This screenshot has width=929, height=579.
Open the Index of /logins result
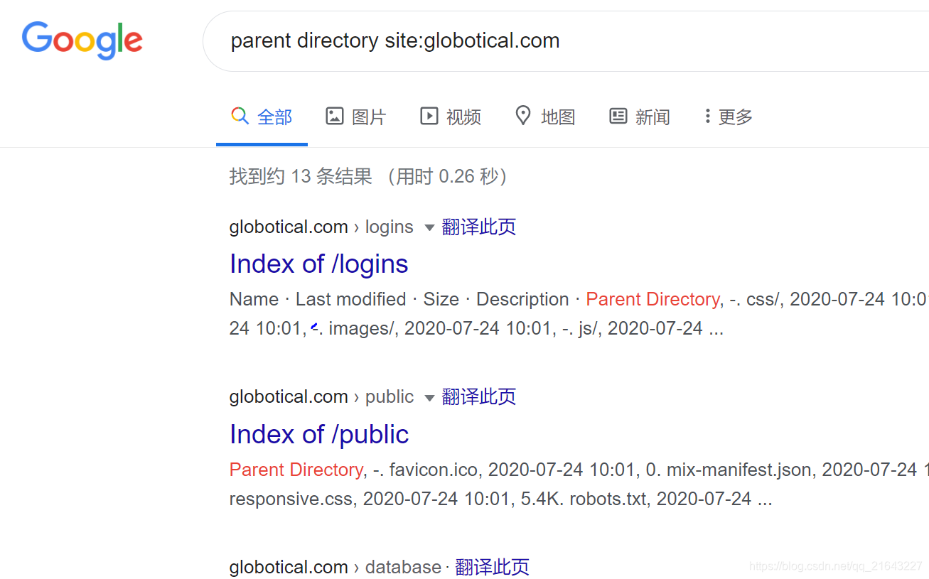pos(318,264)
